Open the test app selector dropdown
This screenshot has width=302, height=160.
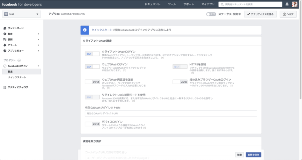tap(22, 14)
